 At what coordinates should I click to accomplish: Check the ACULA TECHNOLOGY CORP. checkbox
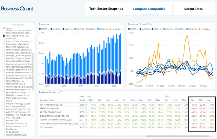click(4, 33)
